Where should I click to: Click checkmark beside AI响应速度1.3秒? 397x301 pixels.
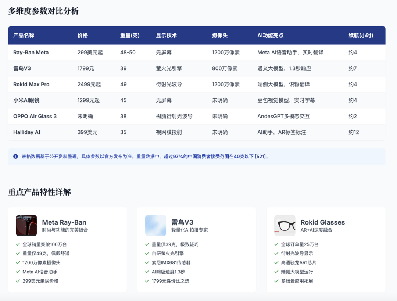[x=147, y=272]
